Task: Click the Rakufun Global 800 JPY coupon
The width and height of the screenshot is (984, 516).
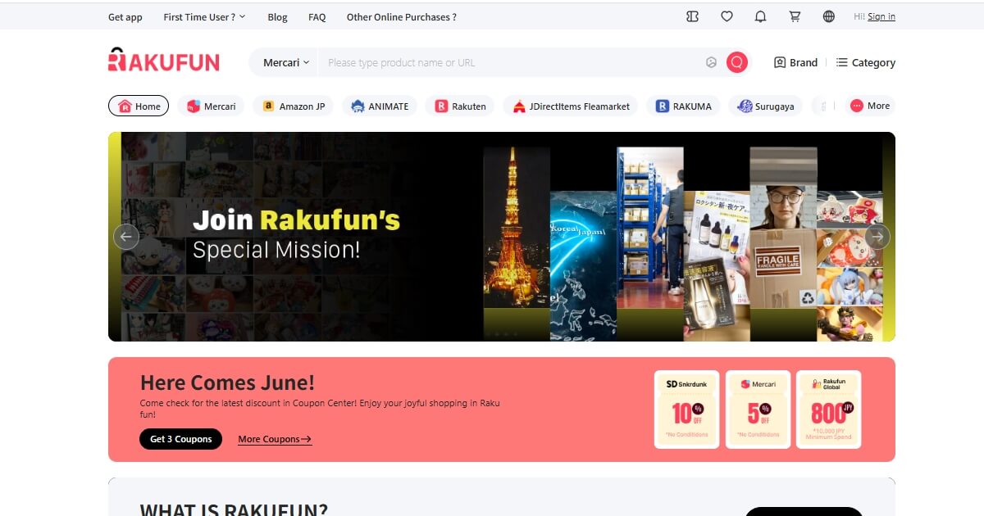Action: pos(829,410)
